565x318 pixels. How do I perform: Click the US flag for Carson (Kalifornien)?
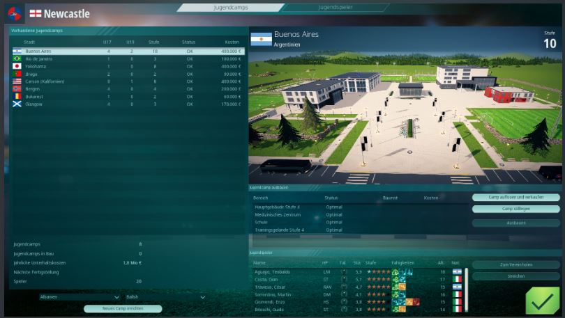(x=17, y=81)
